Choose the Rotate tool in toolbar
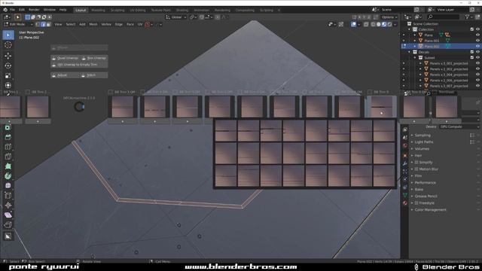 pyautogui.click(x=8, y=65)
